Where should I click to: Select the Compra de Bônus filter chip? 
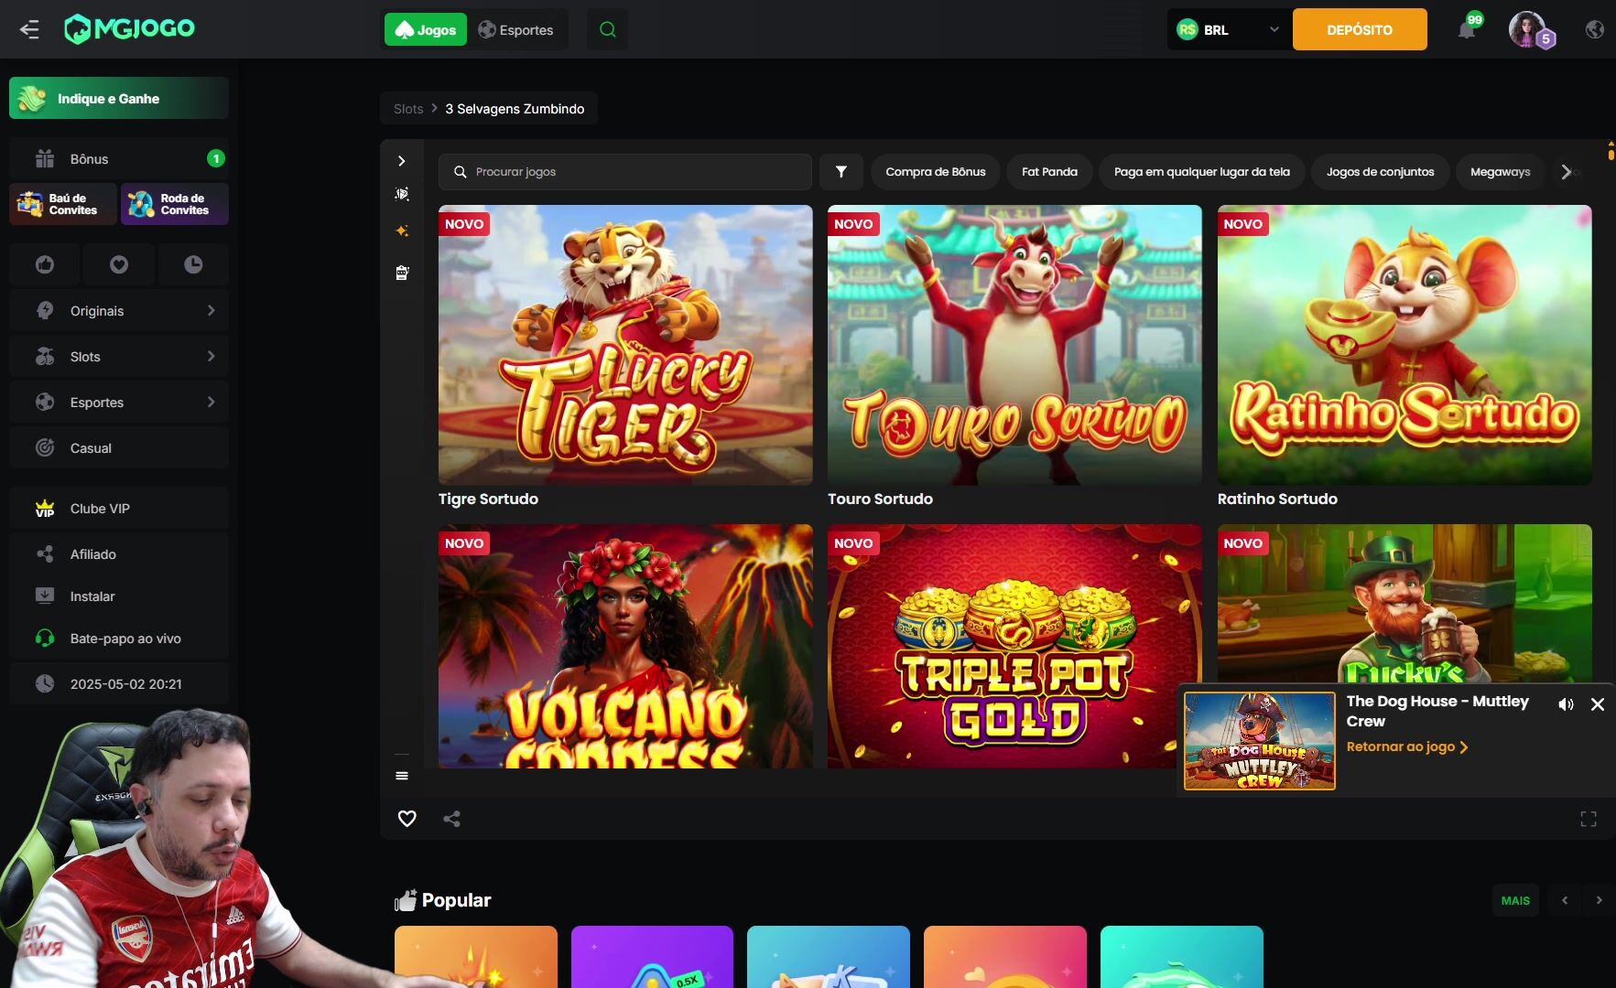[936, 171]
